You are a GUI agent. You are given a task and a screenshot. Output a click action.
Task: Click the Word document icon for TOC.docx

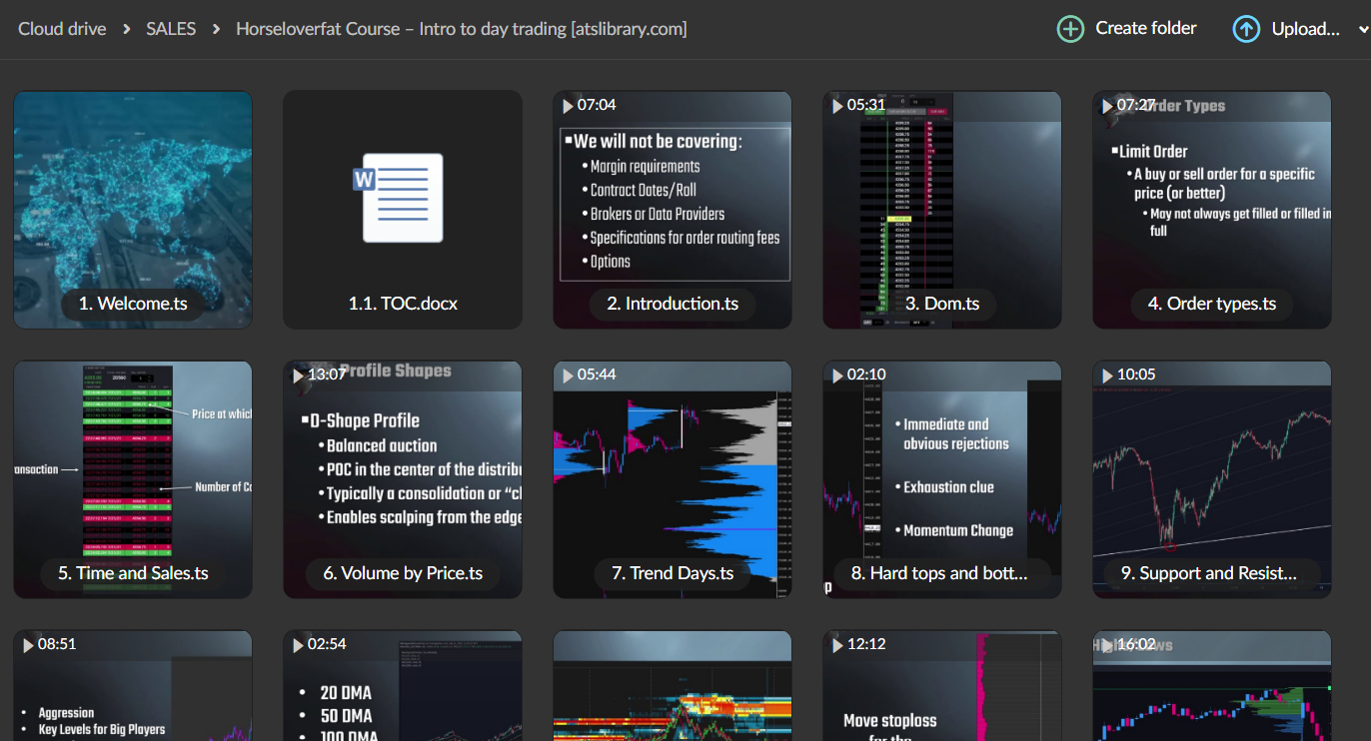point(402,198)
